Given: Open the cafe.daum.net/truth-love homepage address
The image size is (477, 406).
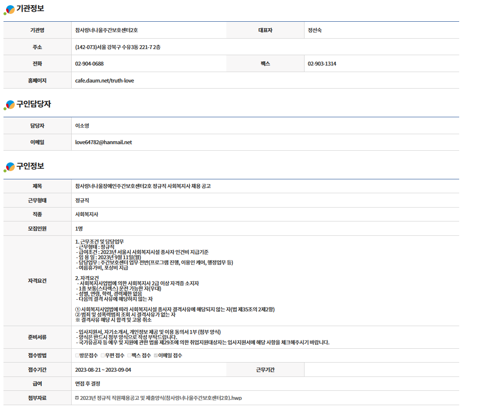Looking at the screenshot, I should tap(104, 81).
